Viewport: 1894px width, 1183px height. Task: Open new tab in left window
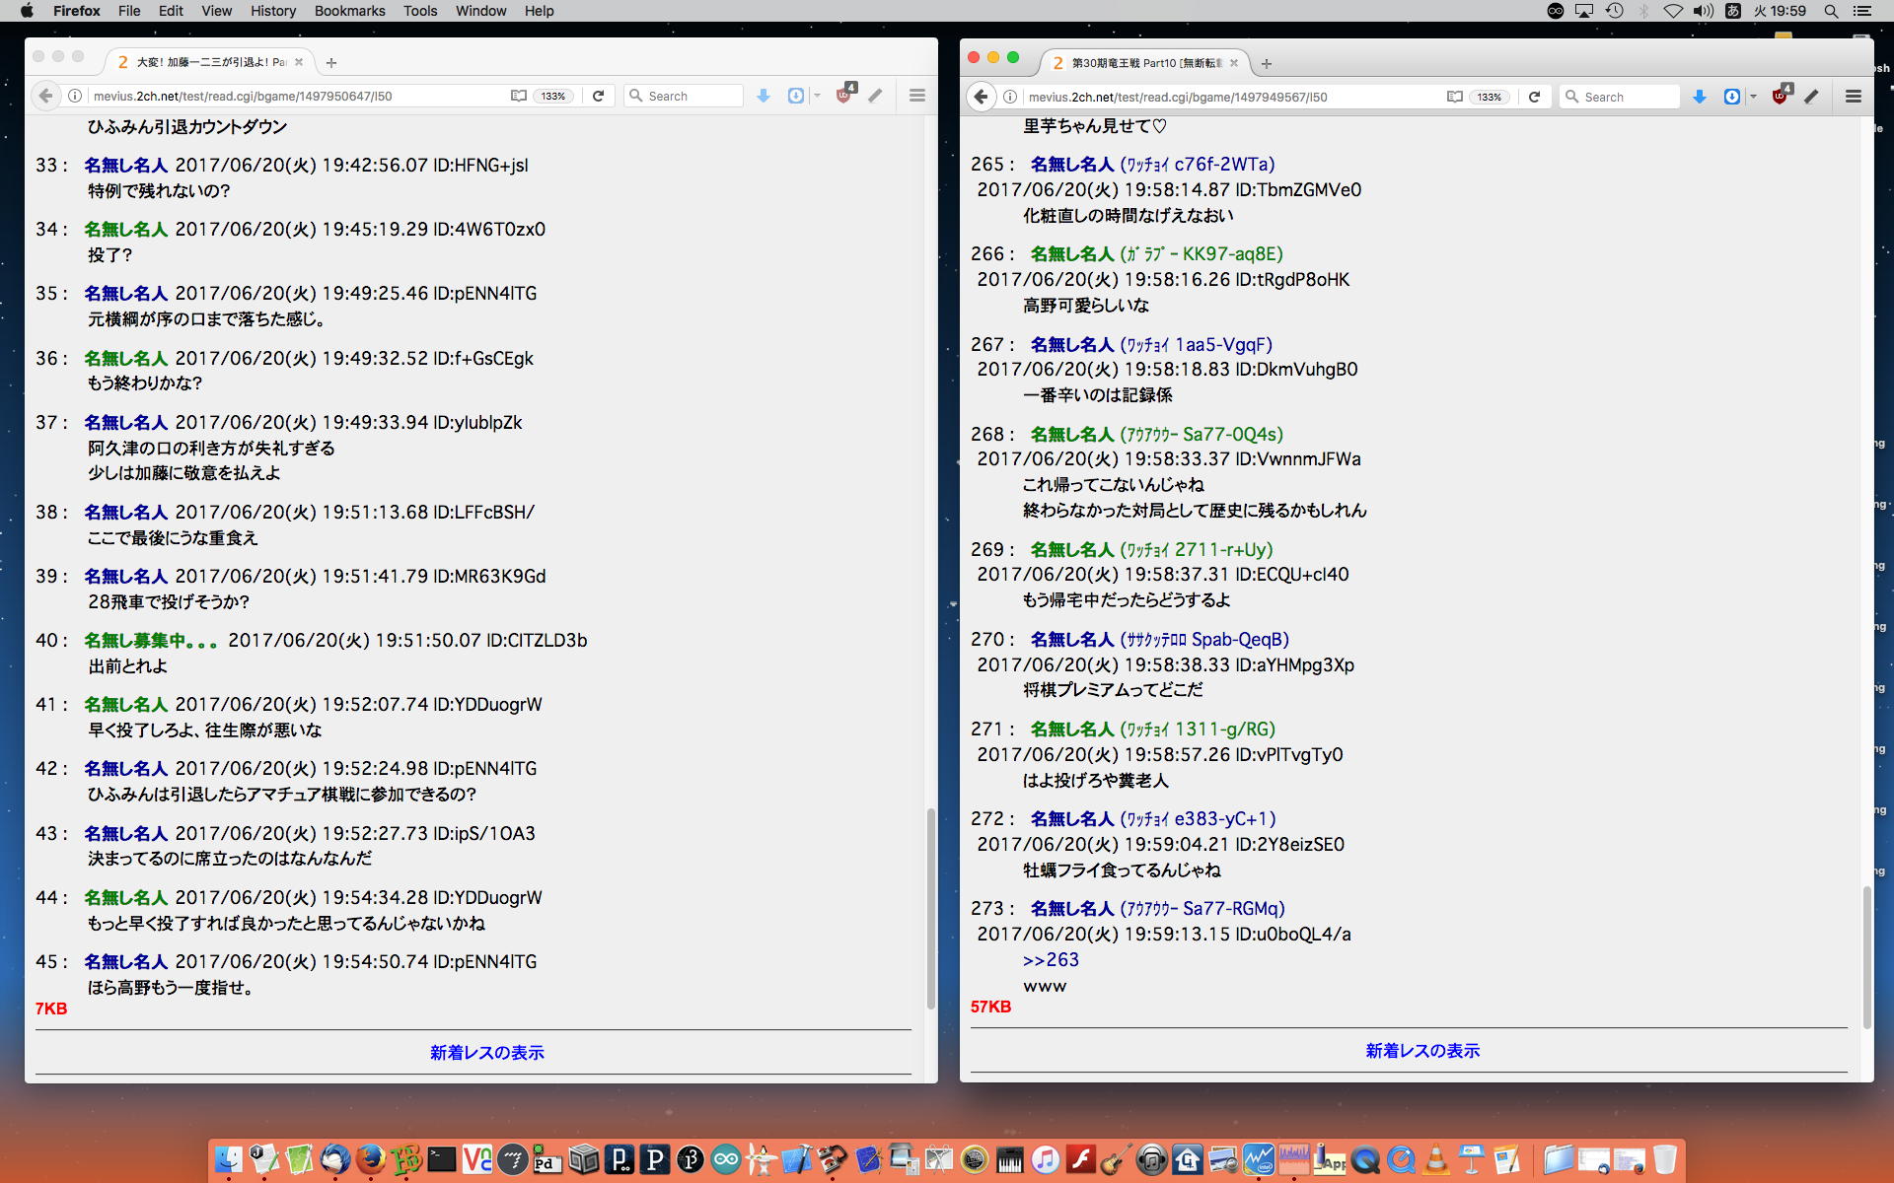pos(331,62)
